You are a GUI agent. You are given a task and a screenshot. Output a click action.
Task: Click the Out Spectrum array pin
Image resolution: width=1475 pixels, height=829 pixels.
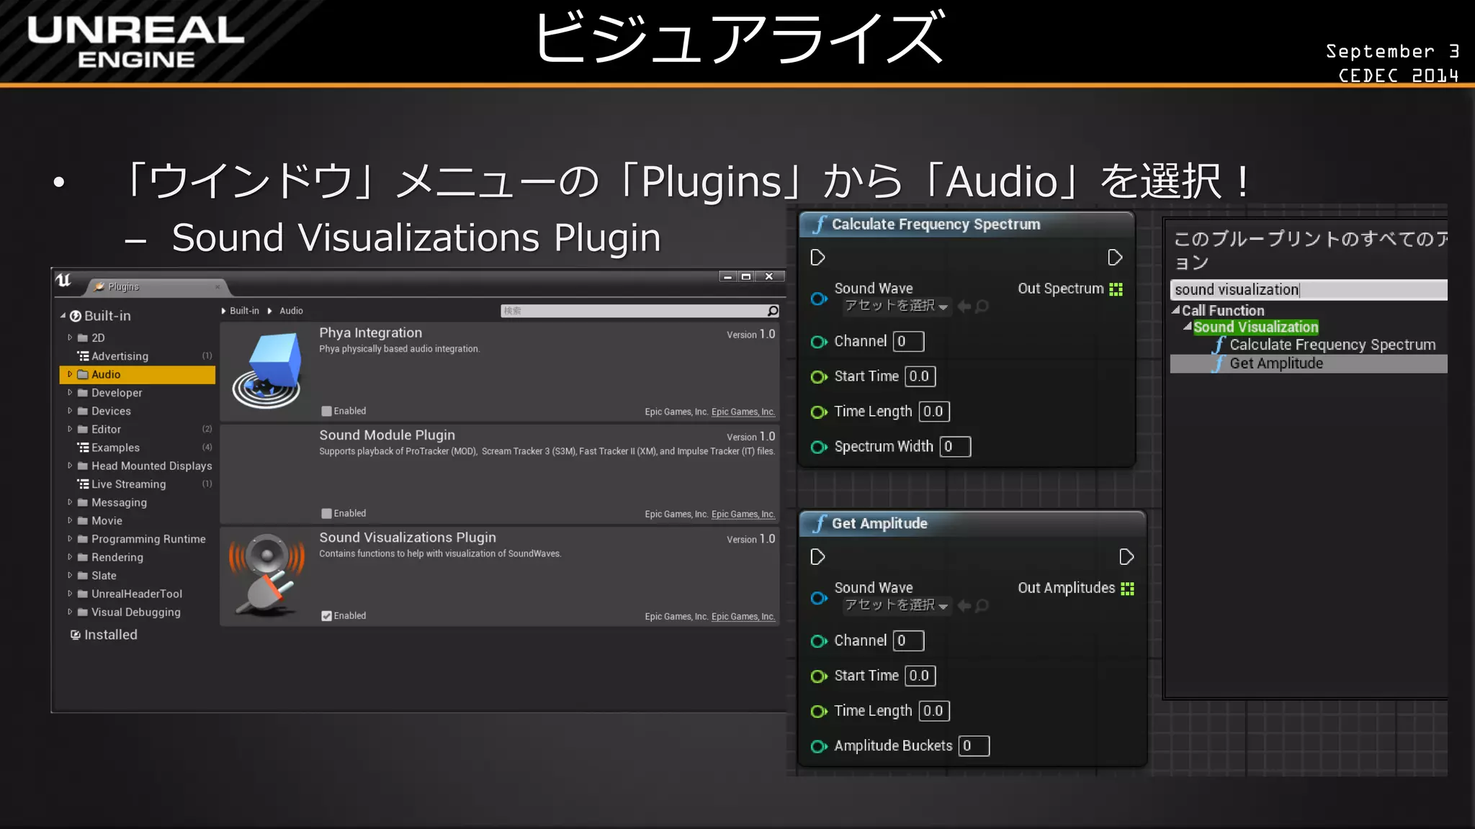point(1116,289)
